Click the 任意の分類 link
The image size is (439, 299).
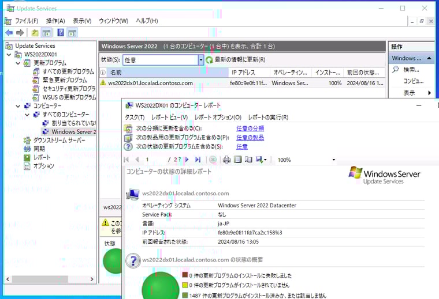(250, 128)
